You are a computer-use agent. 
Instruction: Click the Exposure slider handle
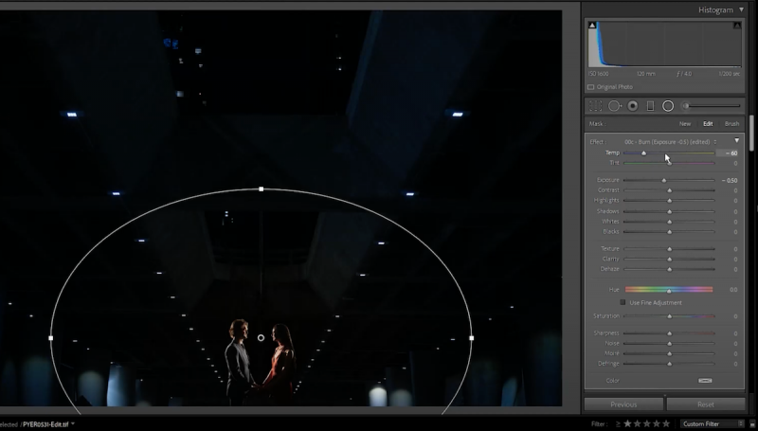pyautogui.click(x=664, y=180)
